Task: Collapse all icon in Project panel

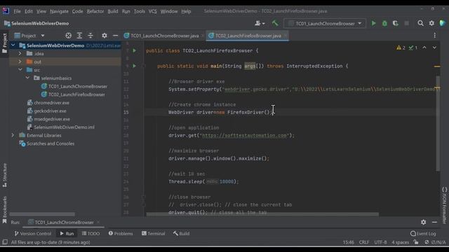Action: (x=91, y=36)
